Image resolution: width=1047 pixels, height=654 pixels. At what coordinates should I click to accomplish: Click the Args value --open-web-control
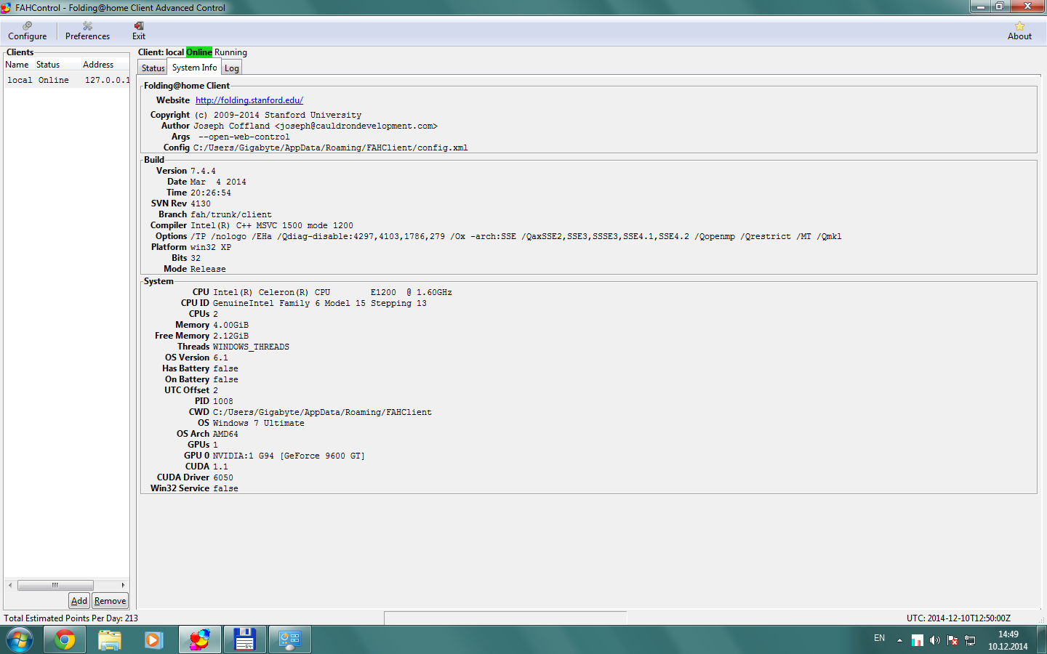point(244,137)
